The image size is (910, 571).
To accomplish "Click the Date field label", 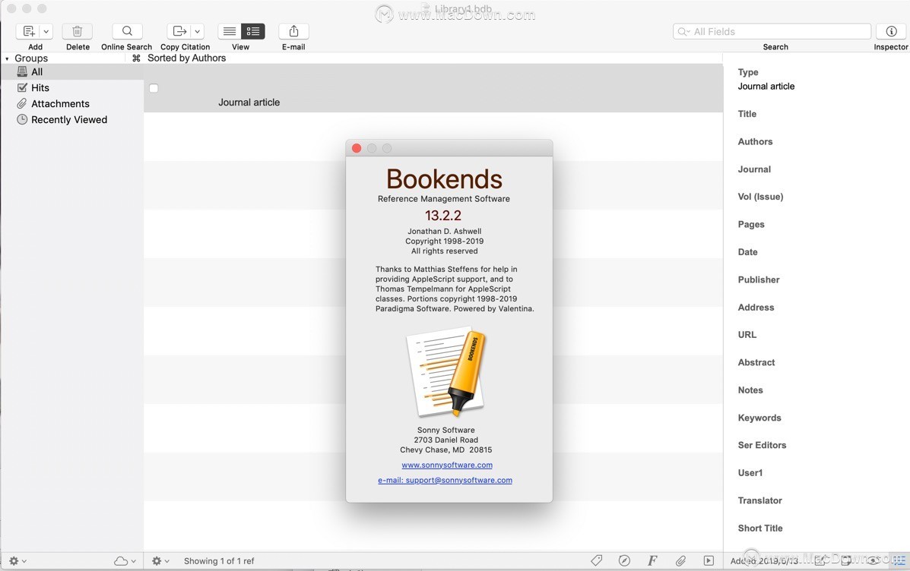I will pos(747,252).
